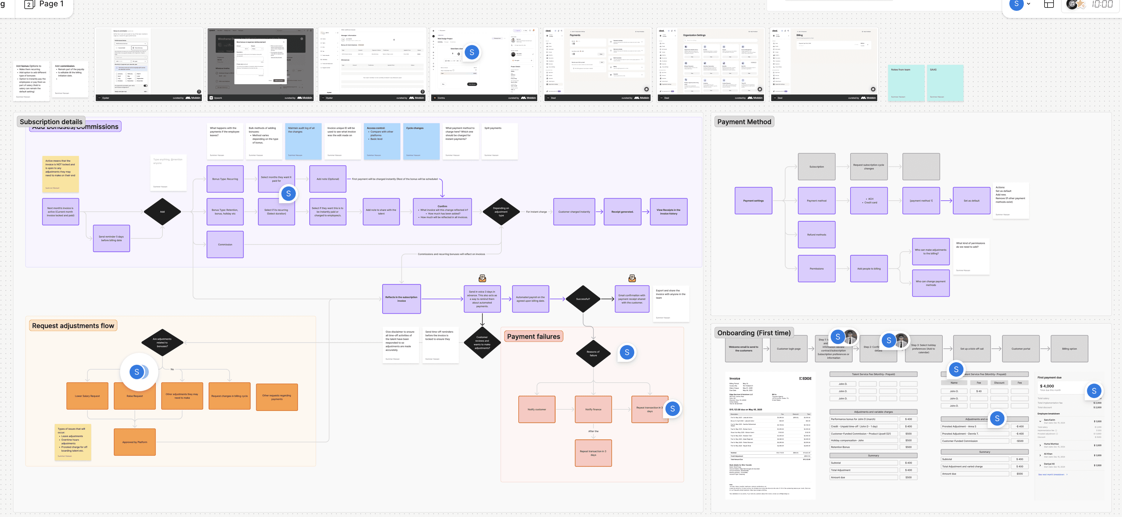Open the comment pin on Contra screenshot
Screen dimensions: 1122x517
pos(472,52)
